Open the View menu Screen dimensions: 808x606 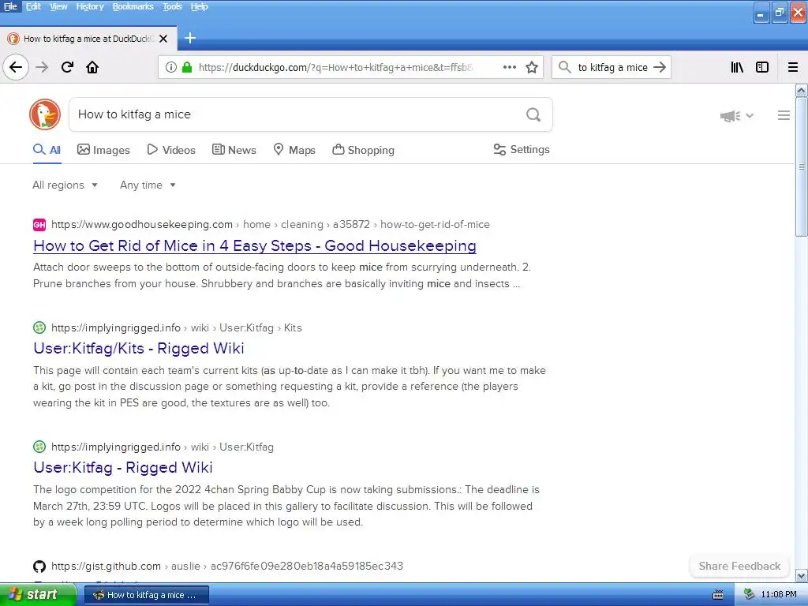tap(58, 6)
